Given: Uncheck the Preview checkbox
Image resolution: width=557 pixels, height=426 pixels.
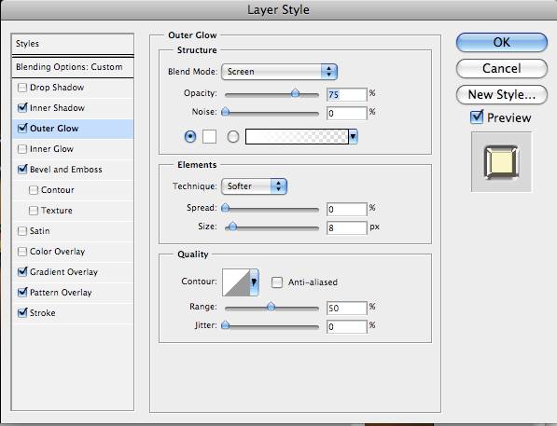Looking at the screenshot, I should 477,117.
